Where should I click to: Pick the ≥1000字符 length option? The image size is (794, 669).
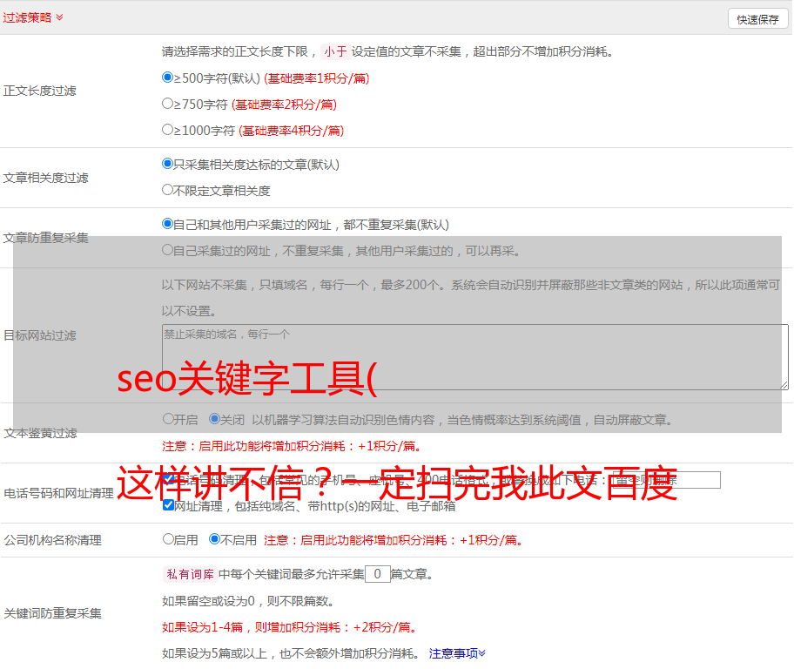point(167,129)
